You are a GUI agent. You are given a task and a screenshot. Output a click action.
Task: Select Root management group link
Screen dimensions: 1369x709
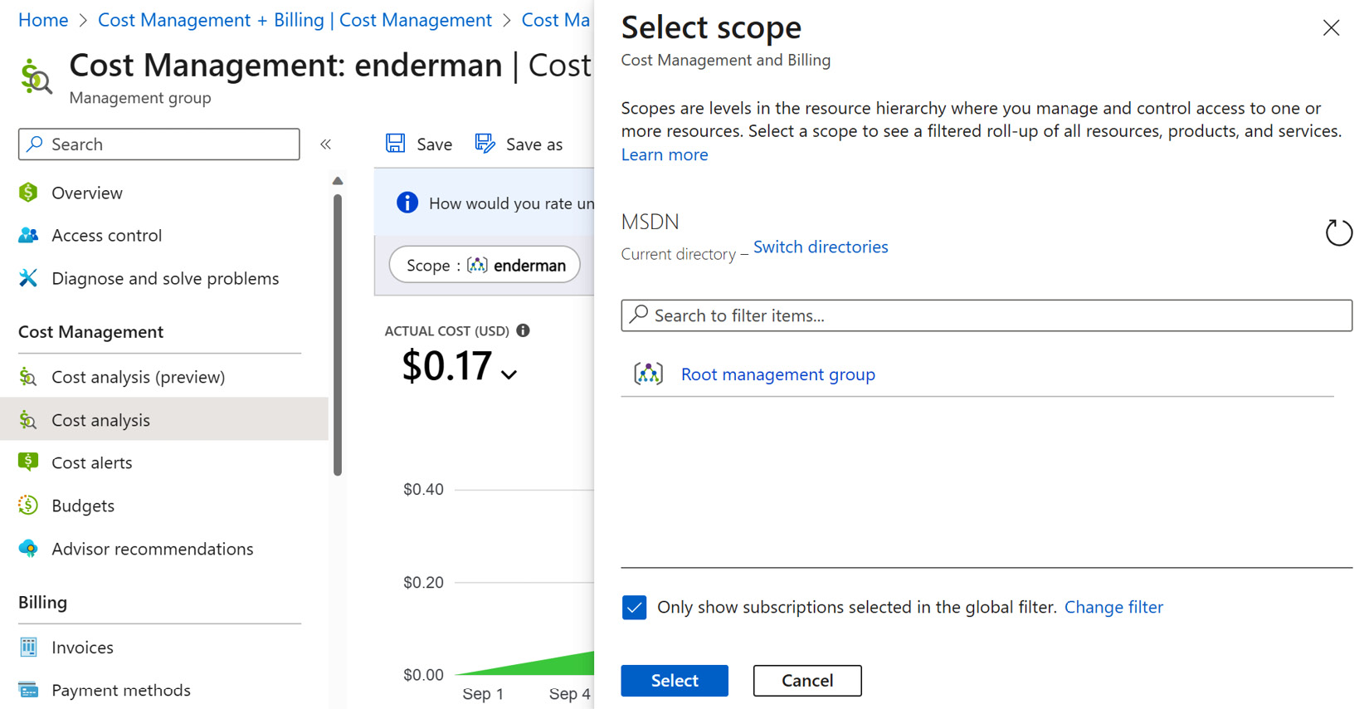(x=778, y=374)
